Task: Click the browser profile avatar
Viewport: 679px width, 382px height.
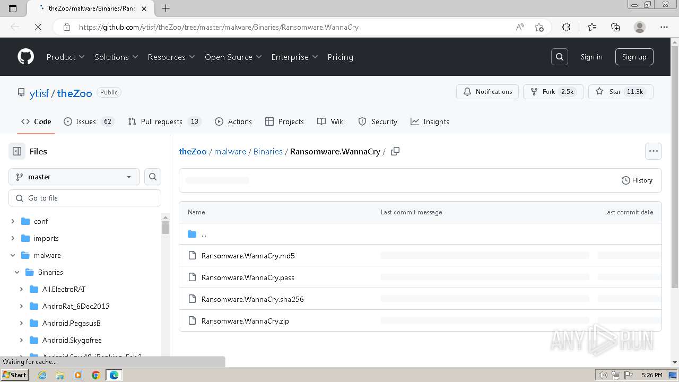Action: point(640,27)
